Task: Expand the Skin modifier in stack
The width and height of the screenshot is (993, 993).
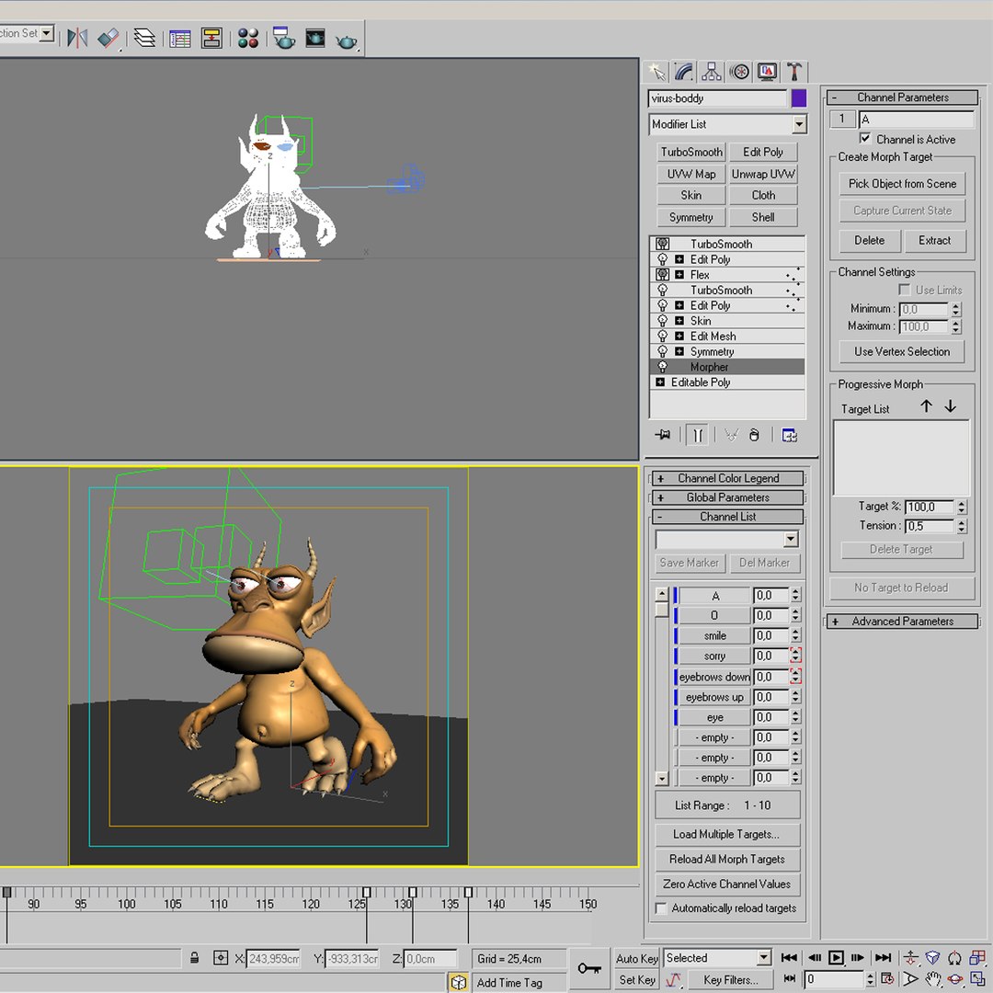Action: [679, 321]
